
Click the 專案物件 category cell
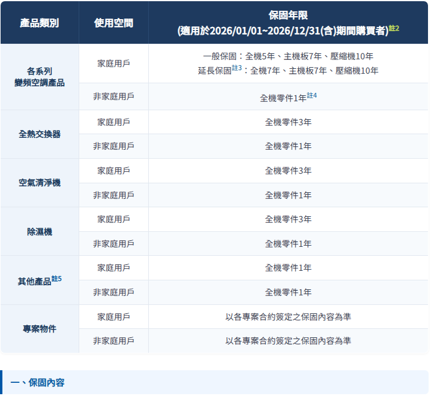point(40,328)
